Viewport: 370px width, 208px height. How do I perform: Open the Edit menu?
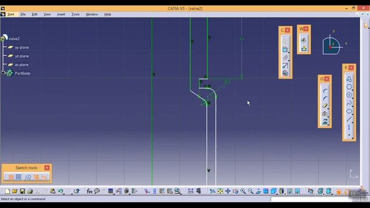[35, 14]
